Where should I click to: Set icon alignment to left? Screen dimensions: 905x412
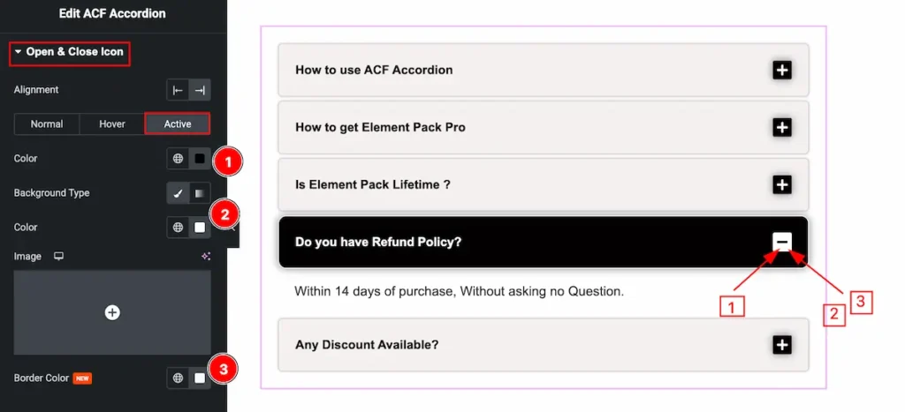[x=178, y=90]
